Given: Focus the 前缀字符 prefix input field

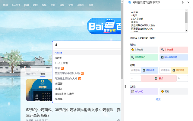Looking at the screenshot, I should 135,70.
